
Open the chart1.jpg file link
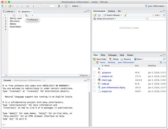(x=106, y=80)
